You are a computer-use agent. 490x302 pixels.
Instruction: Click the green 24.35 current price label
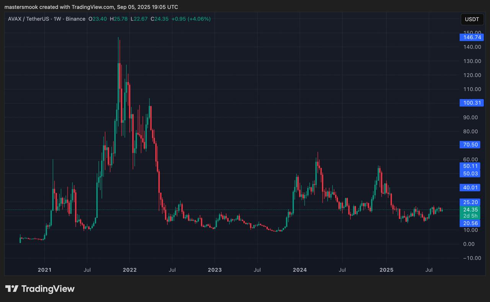[x=470, y=209]
